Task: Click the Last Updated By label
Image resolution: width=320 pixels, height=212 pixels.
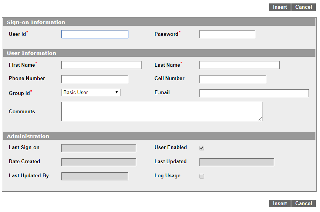Action: (29, 176)
